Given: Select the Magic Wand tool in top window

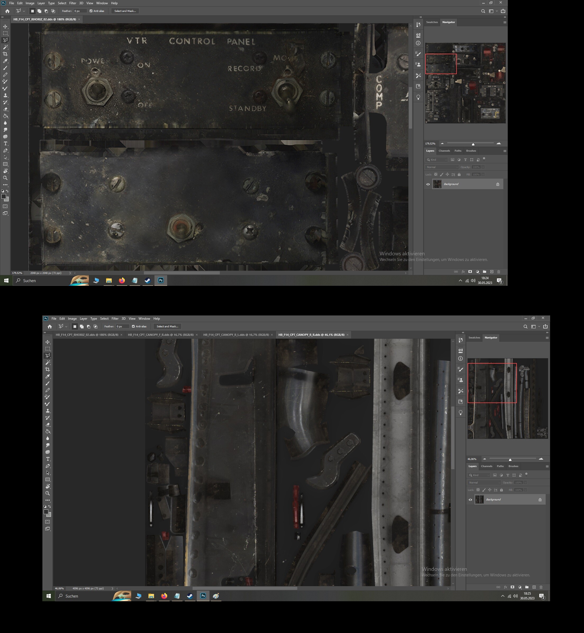Looking at the screenshot, I should 5,47.
